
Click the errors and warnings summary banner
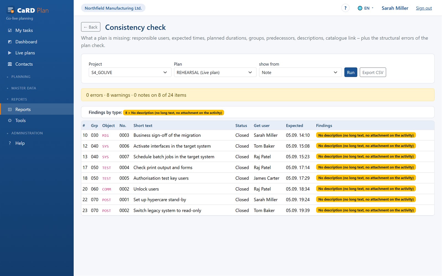(x=257, y=95)
